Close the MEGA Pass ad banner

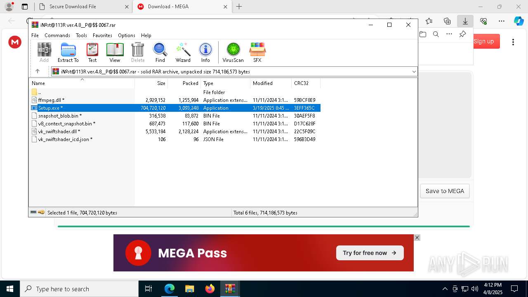tap(417, 238)
